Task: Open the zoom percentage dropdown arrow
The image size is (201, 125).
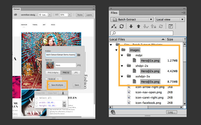Action: pyautogui.click(x=70, y=15)
